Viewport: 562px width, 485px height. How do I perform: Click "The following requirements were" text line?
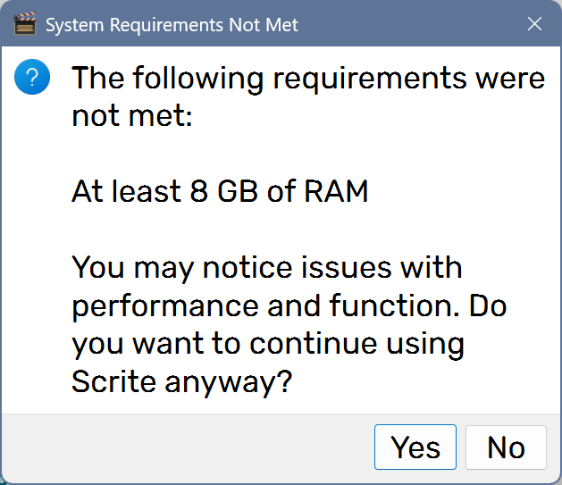307,78
